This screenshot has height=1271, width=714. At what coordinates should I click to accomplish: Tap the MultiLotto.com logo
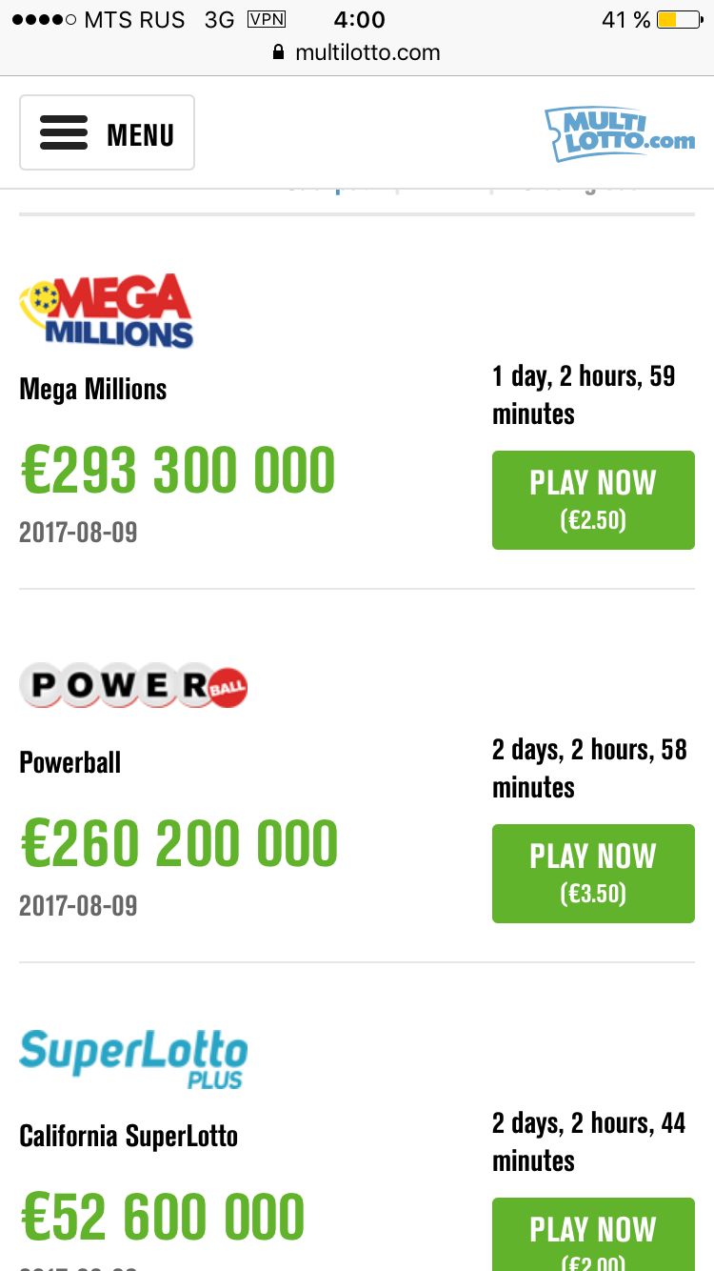(x=620, y=134)
